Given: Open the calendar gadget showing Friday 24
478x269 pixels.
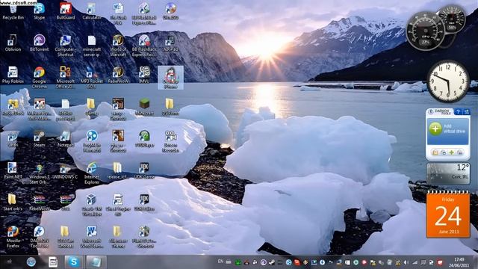Looking at the screenshot, I should point(448,214).
